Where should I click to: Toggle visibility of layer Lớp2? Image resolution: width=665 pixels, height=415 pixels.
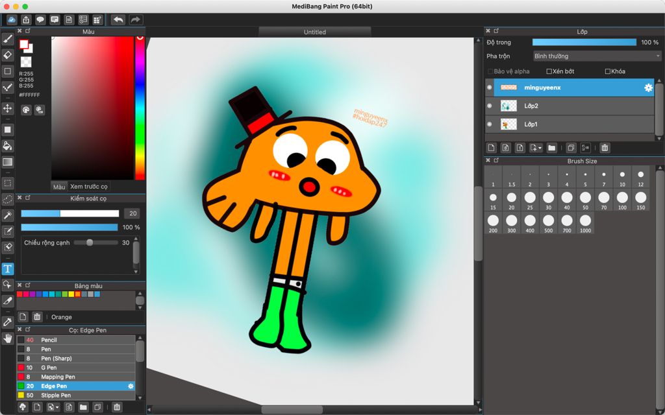pyautogui.click(x=490, y=106)
